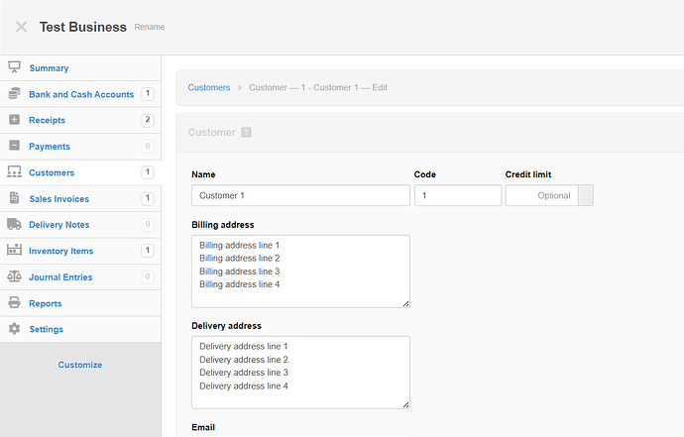The height and width of the screenshot is (437, 684).
Task: Click the Rename link next to Test Business
Action: click(x=150, y=27)
